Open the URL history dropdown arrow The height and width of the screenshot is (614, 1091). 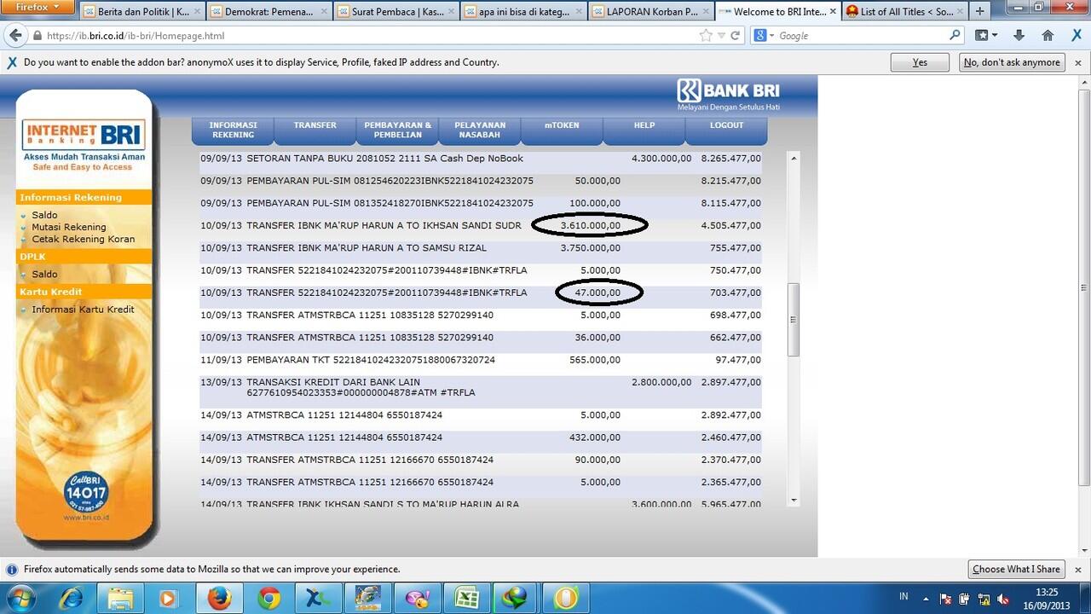(x=721, y=36)
